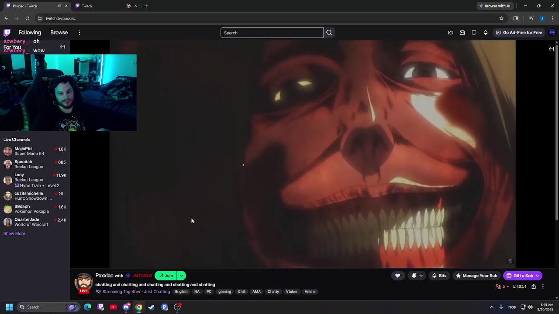Click the Anime tag

[x=310, y=292]
